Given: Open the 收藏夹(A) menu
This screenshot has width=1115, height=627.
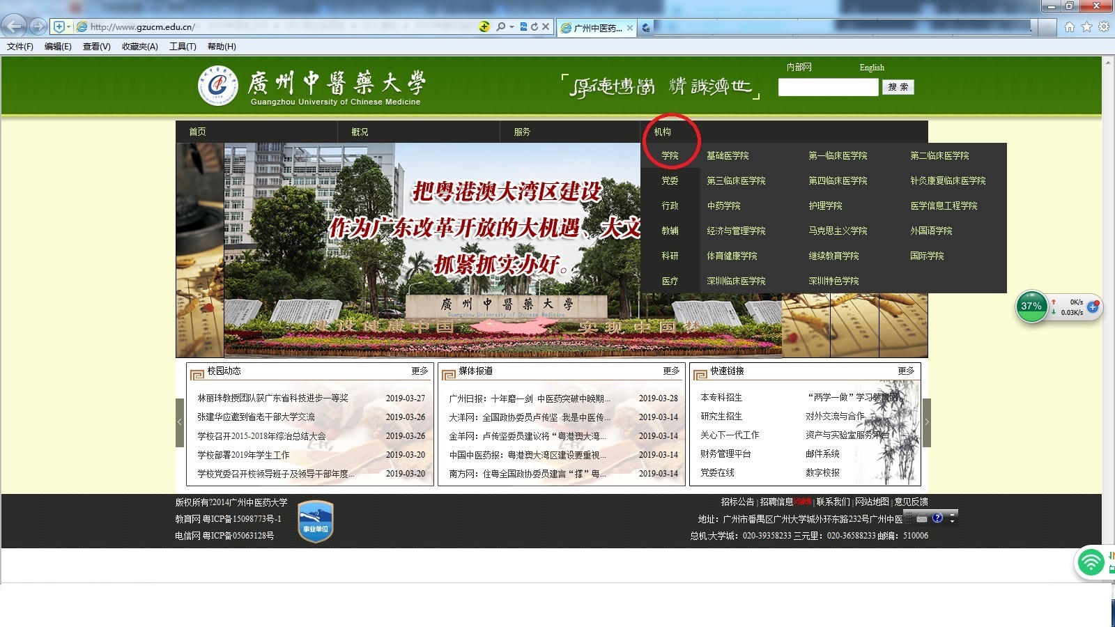Looking at the screenshot, I should (x=140, y=47).
